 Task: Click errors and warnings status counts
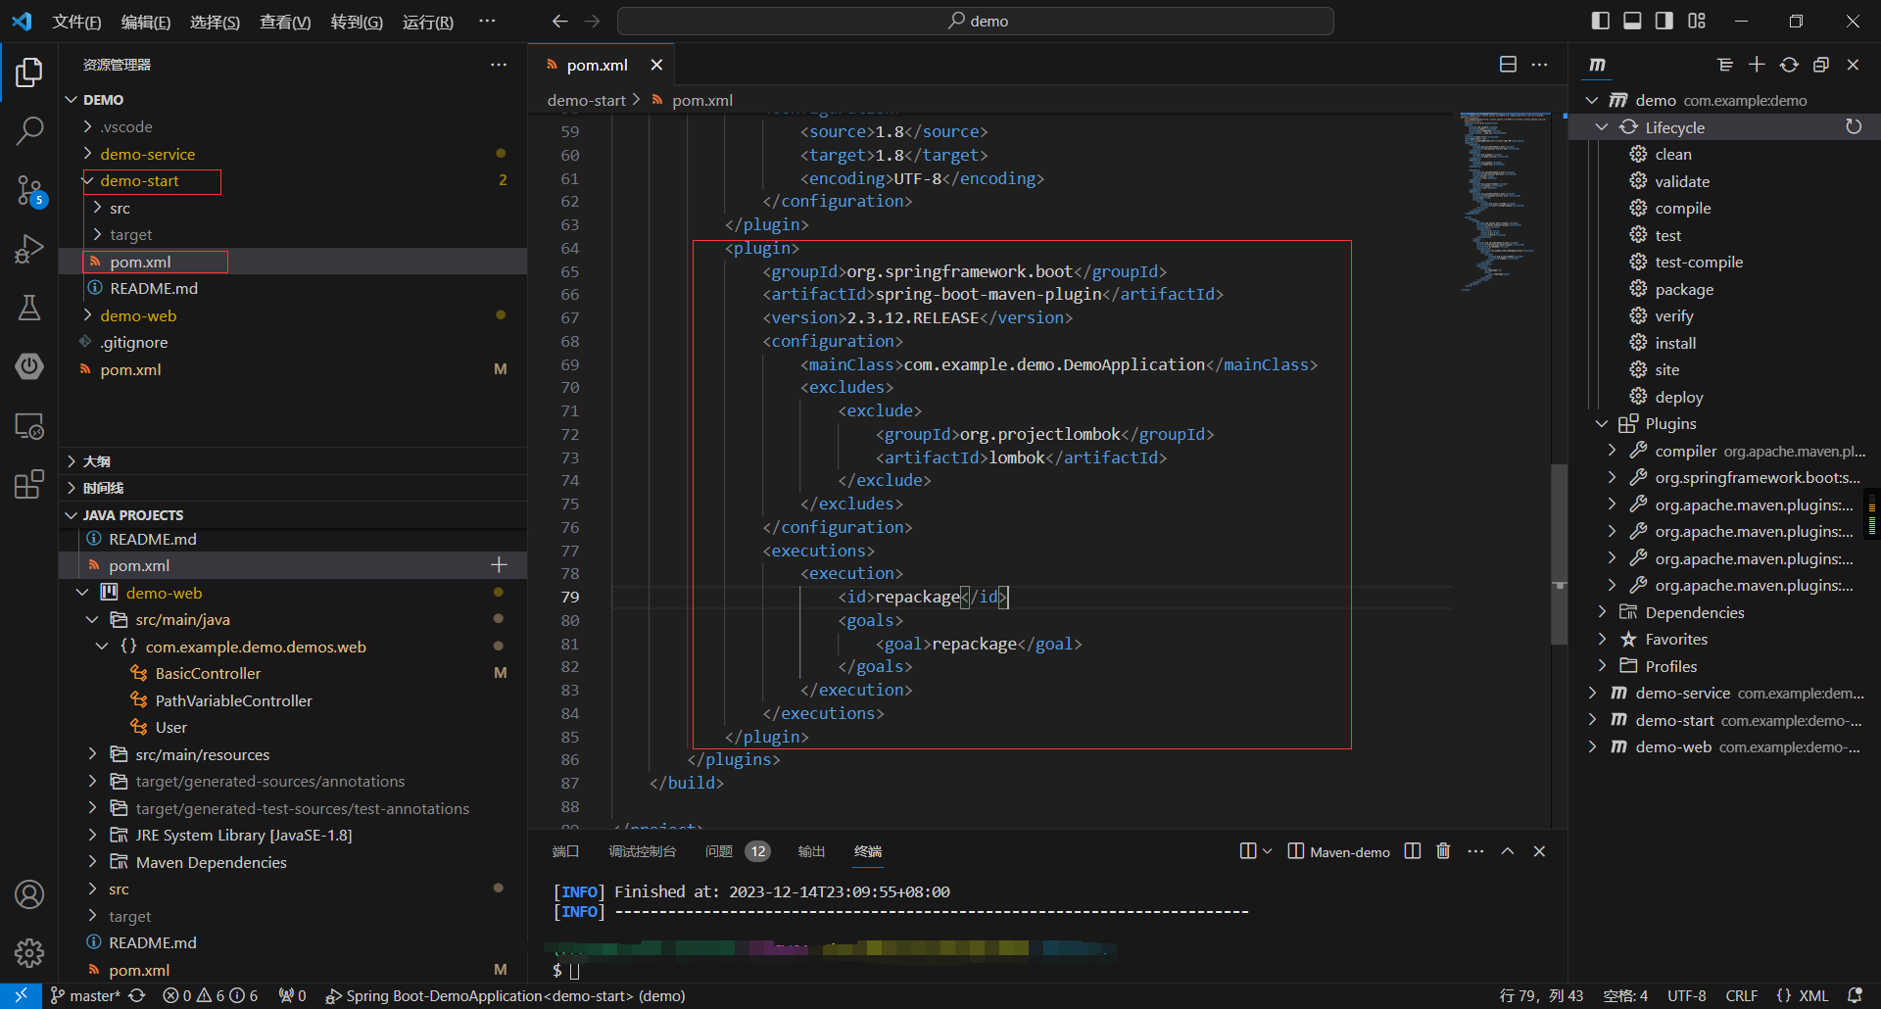pyautogui.click(x=211, y=995)
